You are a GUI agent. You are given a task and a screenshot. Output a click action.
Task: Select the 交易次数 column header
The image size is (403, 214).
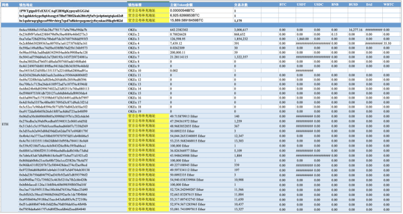tap(241, 5)
